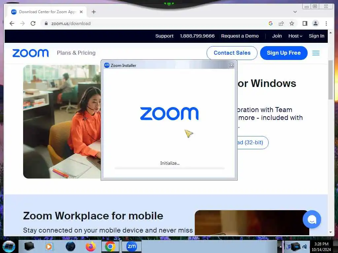Image resolution: width=338 pixels, height=253 pixels.
Task: Open Plans & Pricing
Action: (76, 53)
